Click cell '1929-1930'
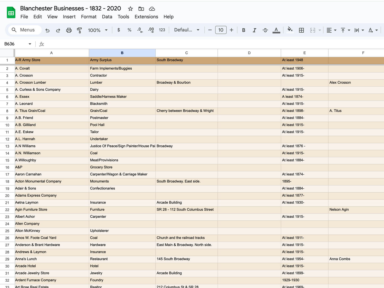 click(305, 280)
